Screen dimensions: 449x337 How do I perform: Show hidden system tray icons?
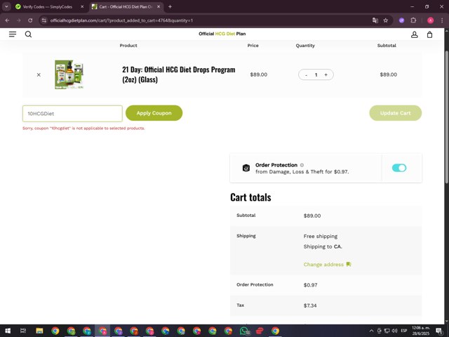[x=371, y=331]
